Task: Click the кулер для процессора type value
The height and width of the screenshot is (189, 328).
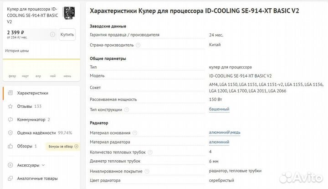Action: (231, 67)
